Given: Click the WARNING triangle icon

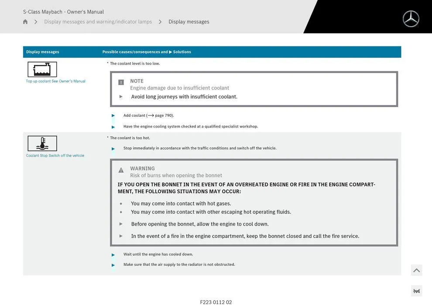Looking at the screenshot, I should 121,170.
